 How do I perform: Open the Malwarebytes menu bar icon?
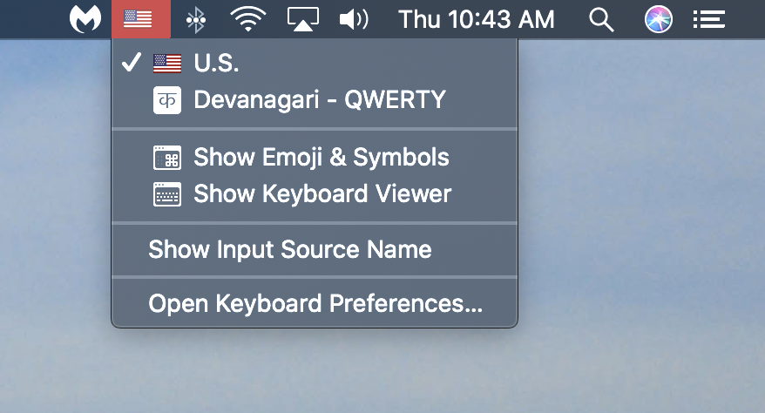click(85, 19)
